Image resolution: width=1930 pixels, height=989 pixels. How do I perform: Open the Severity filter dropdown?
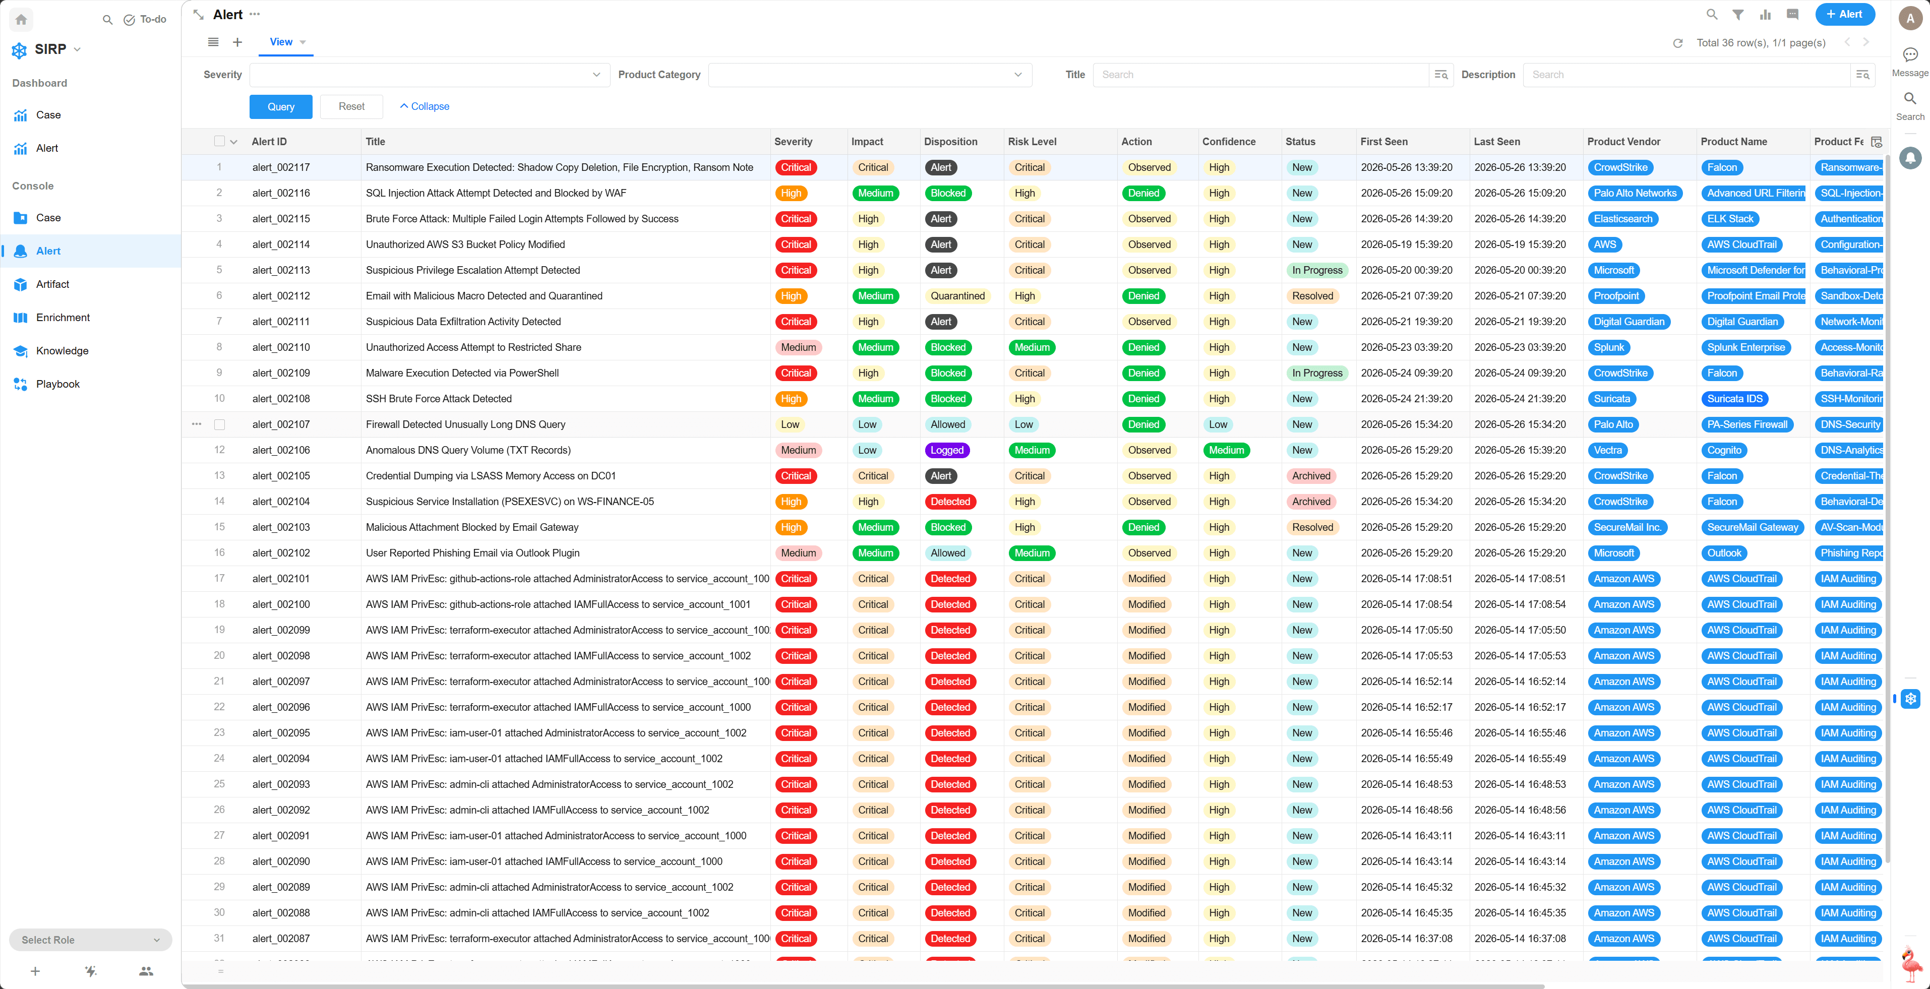coord(430,74)
